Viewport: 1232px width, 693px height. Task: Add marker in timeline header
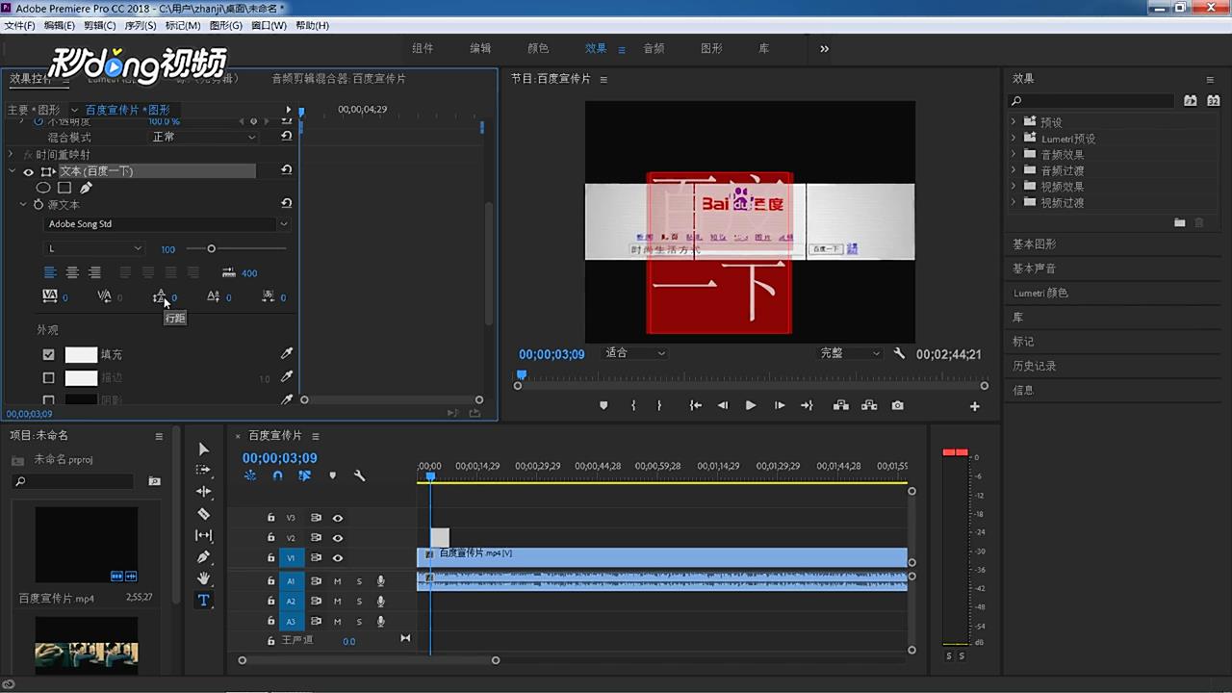tap(332, 475)
